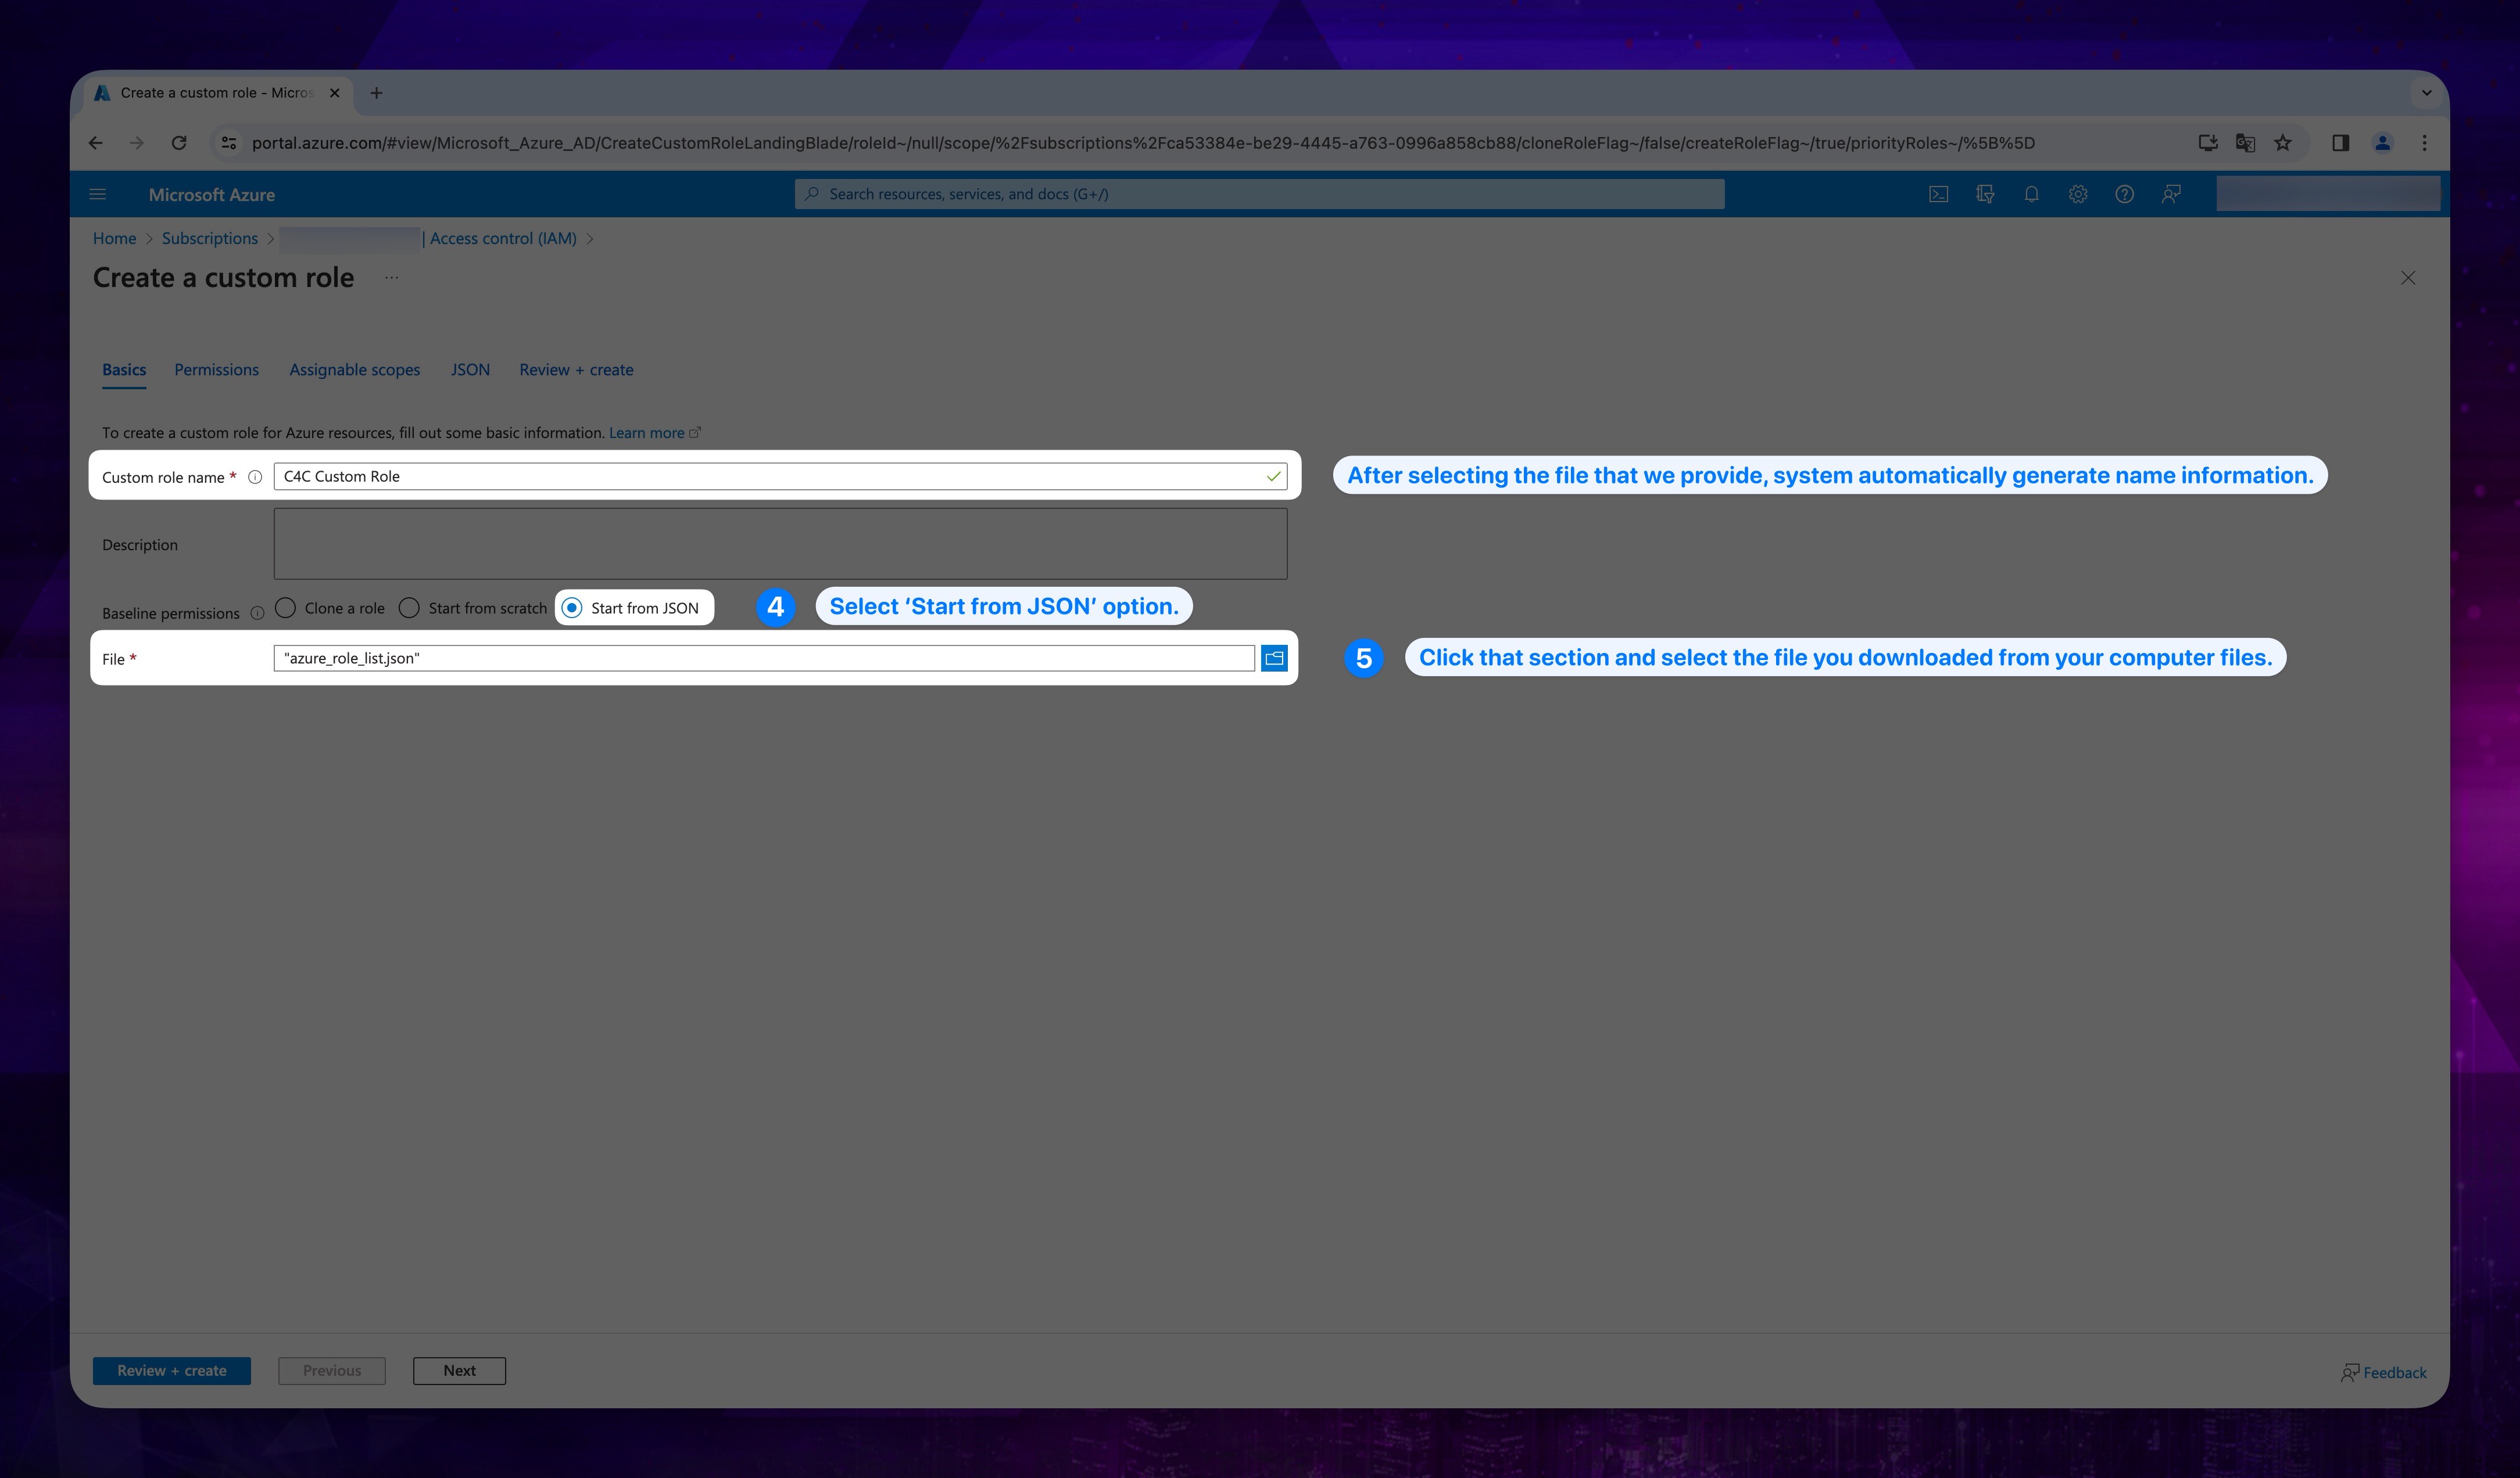Open portal settings gear
Image resolution: width=2520 pixels, height=1478 pixels.
[2078, 194]
